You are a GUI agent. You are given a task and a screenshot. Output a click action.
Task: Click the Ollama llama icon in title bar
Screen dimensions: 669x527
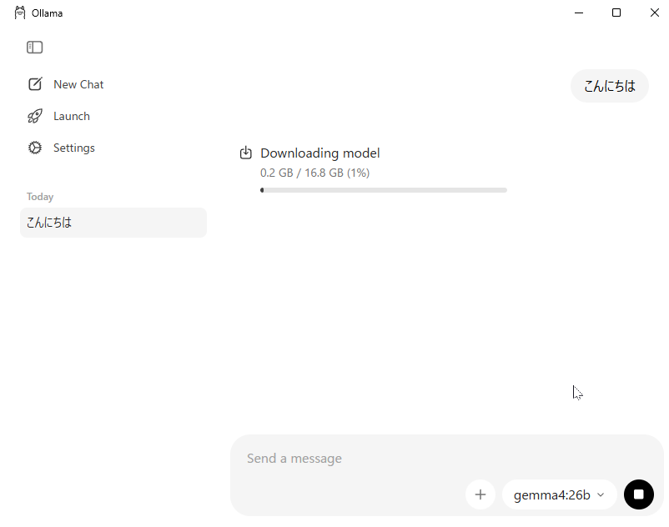pyautogui.click(x=20, y=13)
